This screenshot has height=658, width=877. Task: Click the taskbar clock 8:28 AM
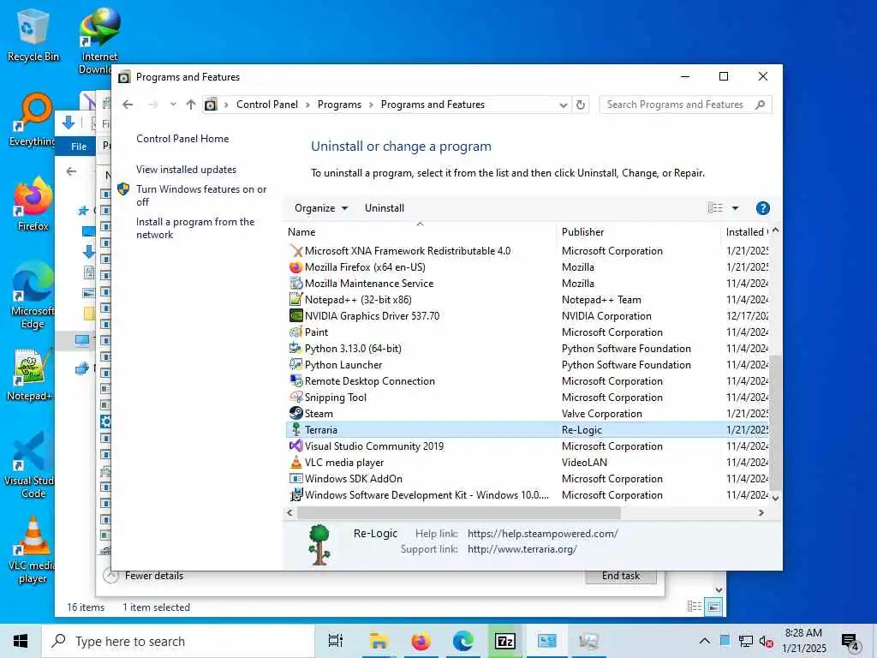[x=803, y=633]
